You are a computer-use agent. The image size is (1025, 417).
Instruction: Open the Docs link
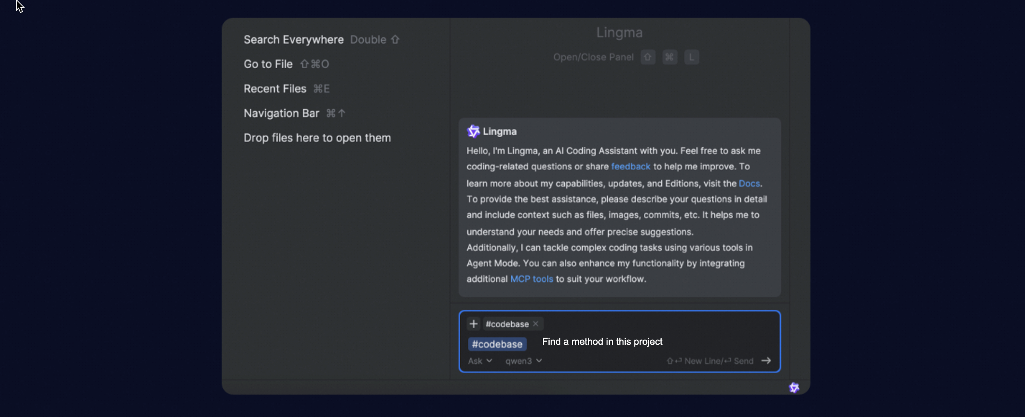tap(749, 183)
